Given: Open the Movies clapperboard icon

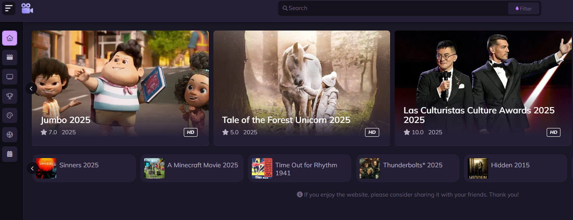Looking at the screenshot, I should [x=10, y=57].
